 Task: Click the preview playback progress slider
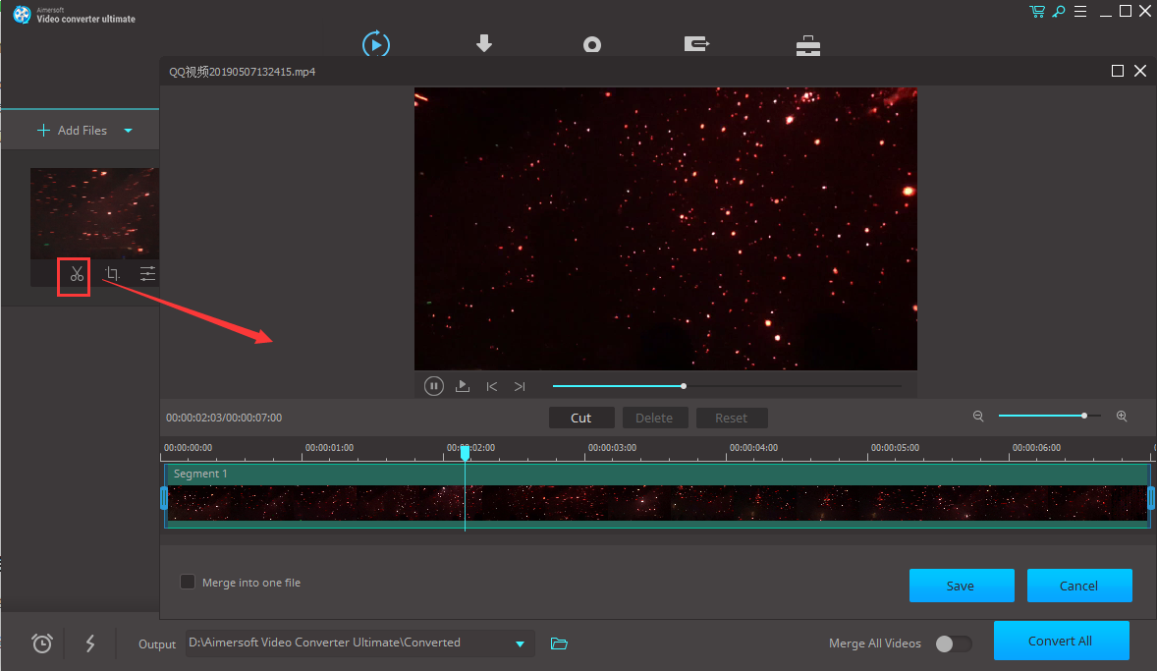727,386
